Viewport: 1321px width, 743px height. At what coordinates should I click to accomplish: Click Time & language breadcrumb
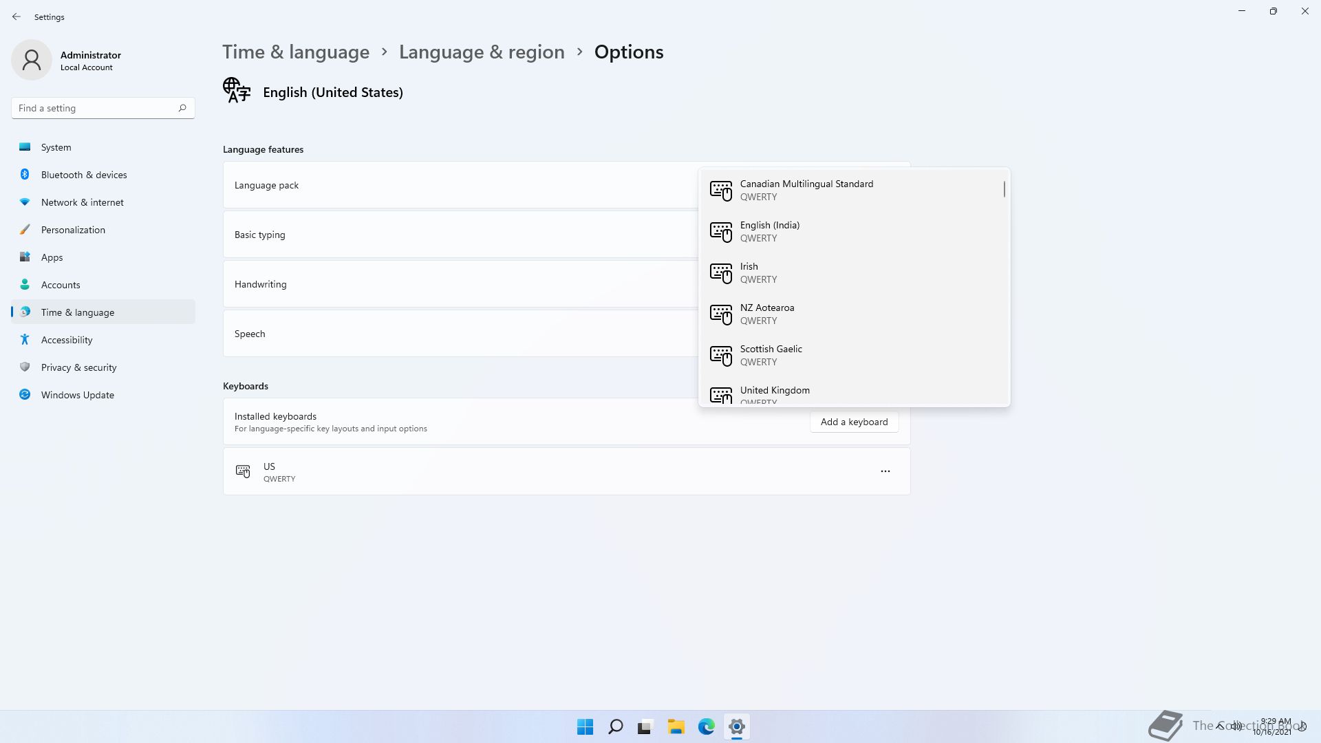point(296,52)
